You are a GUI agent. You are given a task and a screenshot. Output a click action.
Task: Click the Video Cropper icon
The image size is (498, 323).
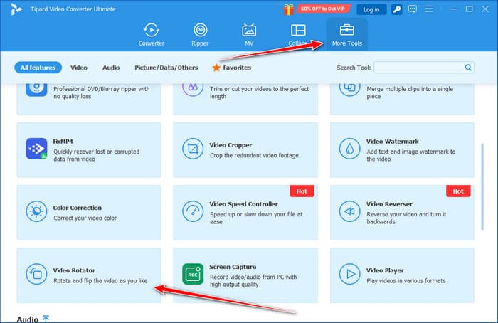point(193,149)
